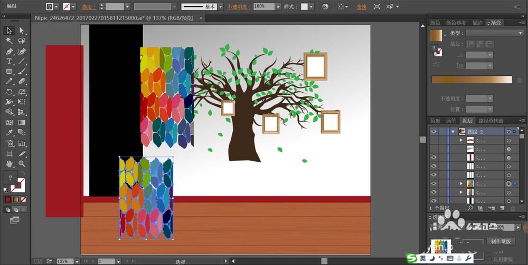Select the Line Segment tool
The image size is (528, 265).
tap(22, 61)
